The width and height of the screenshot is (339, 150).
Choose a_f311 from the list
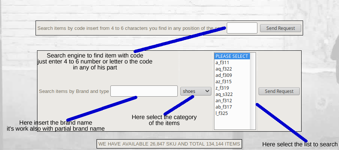[222, 62]
